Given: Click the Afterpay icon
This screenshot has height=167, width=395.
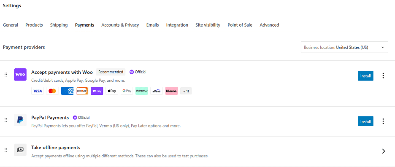Looking at the screenshot, I should pos(141,91).
